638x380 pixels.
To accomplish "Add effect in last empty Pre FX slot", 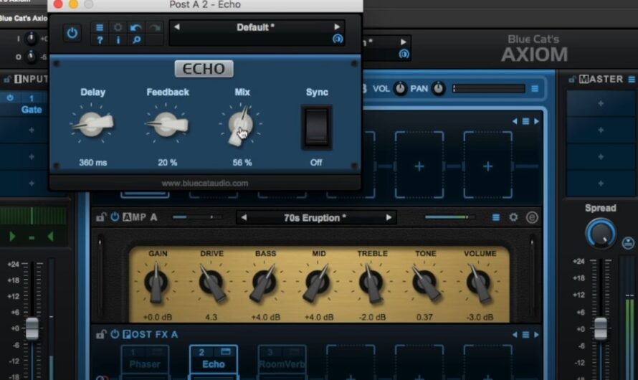I will point(488,166).
